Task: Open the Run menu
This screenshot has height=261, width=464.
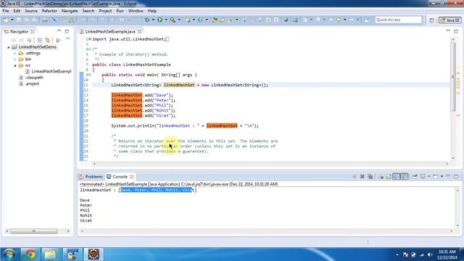Action: [120, 11]
